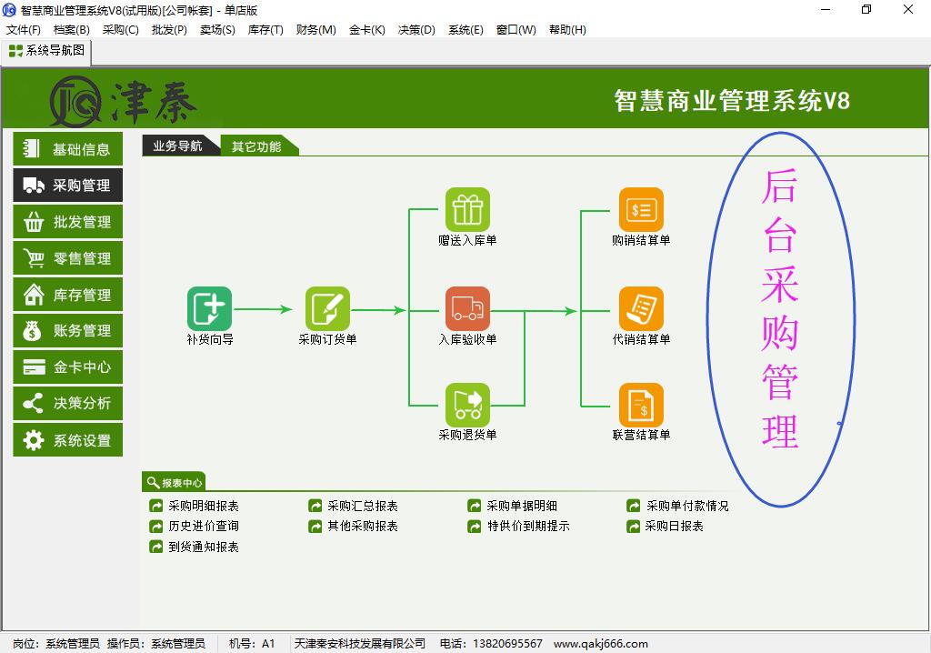
Task: Open 系统设置 with the gear icon
Action: (x=68, y=440)
